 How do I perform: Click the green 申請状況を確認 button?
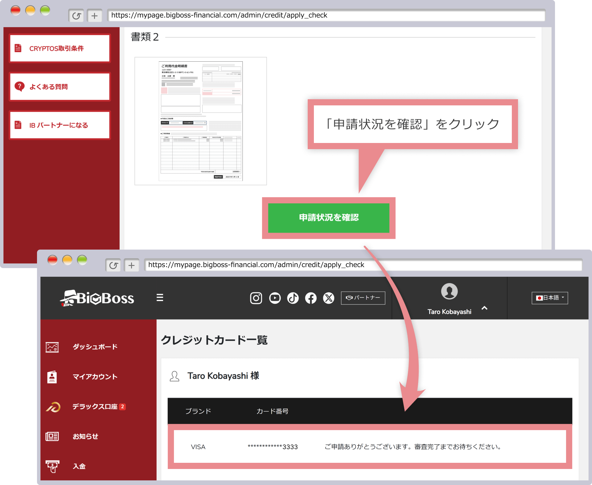[x=329, y=218]
